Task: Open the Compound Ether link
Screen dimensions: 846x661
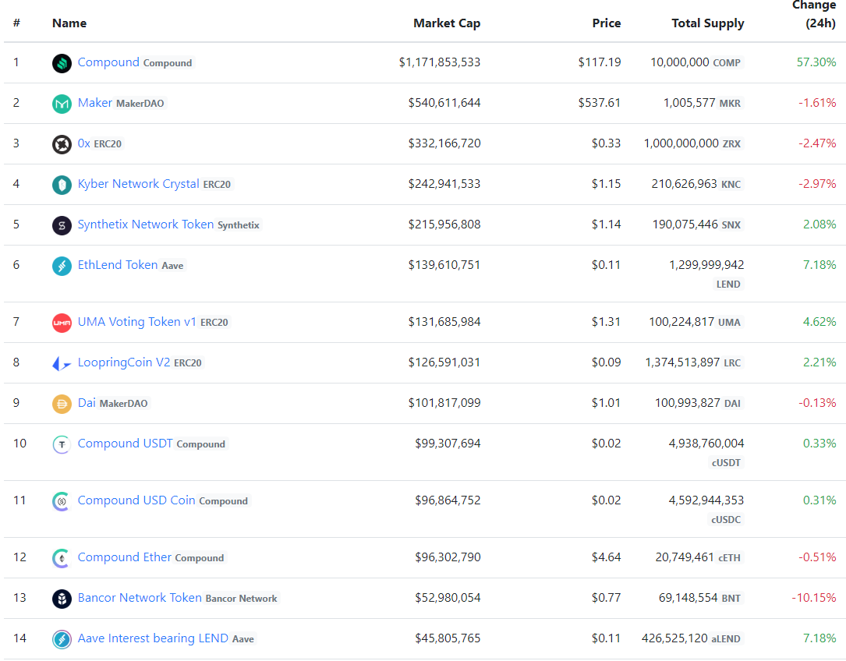Action: (125, 557)
